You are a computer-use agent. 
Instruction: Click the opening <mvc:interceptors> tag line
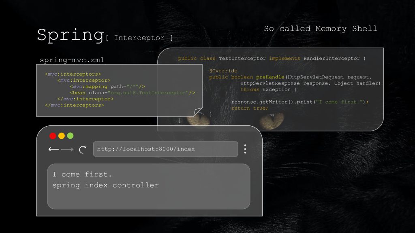pyautogui.click(x=73, y=74)
